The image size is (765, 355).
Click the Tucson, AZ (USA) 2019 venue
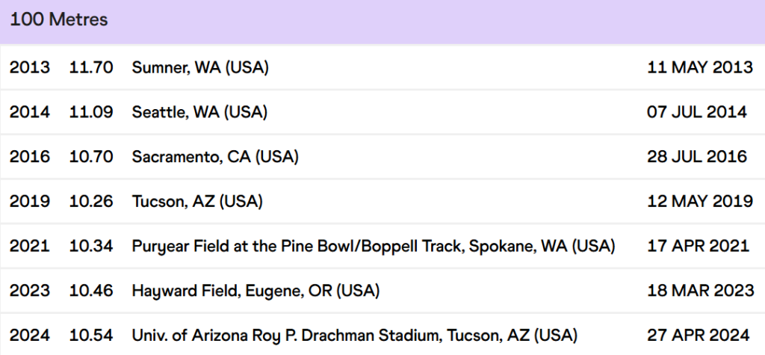(197, 201)
